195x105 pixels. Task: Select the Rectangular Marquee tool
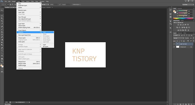pos(2,13)
